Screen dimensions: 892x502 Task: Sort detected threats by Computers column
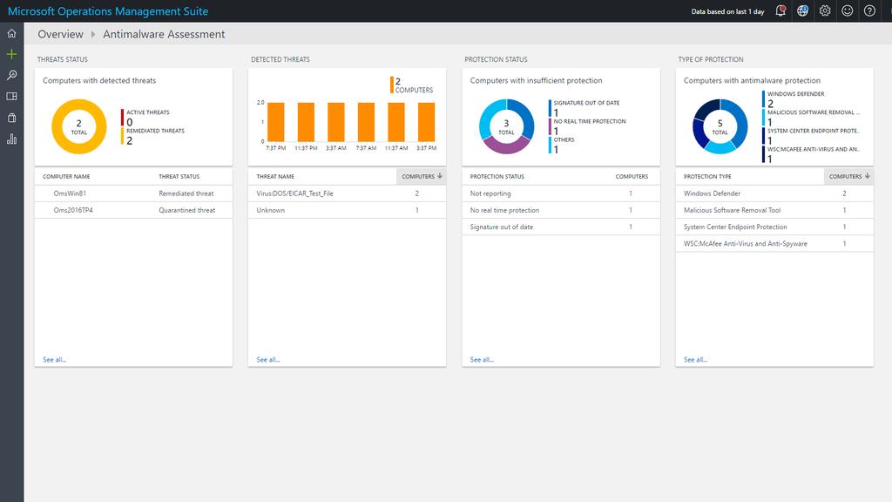coord(421,176)
